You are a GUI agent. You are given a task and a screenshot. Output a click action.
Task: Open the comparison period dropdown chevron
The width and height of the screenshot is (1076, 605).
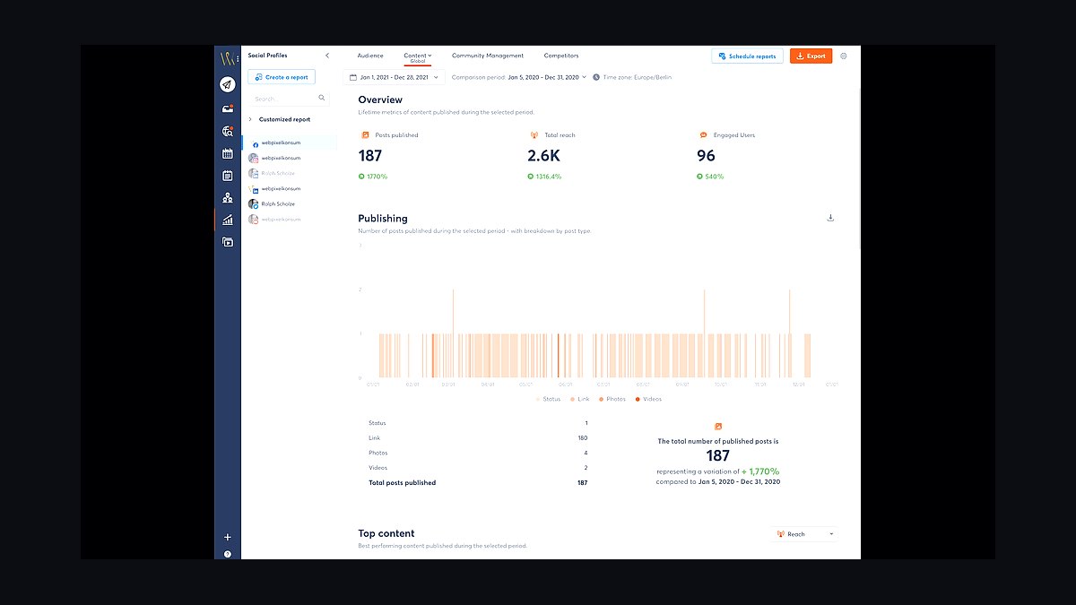tap(585, 77)
